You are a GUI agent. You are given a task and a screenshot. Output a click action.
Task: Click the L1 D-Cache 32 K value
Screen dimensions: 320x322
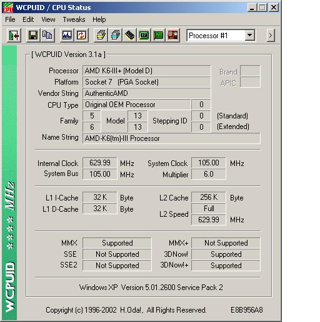point(100,209)
